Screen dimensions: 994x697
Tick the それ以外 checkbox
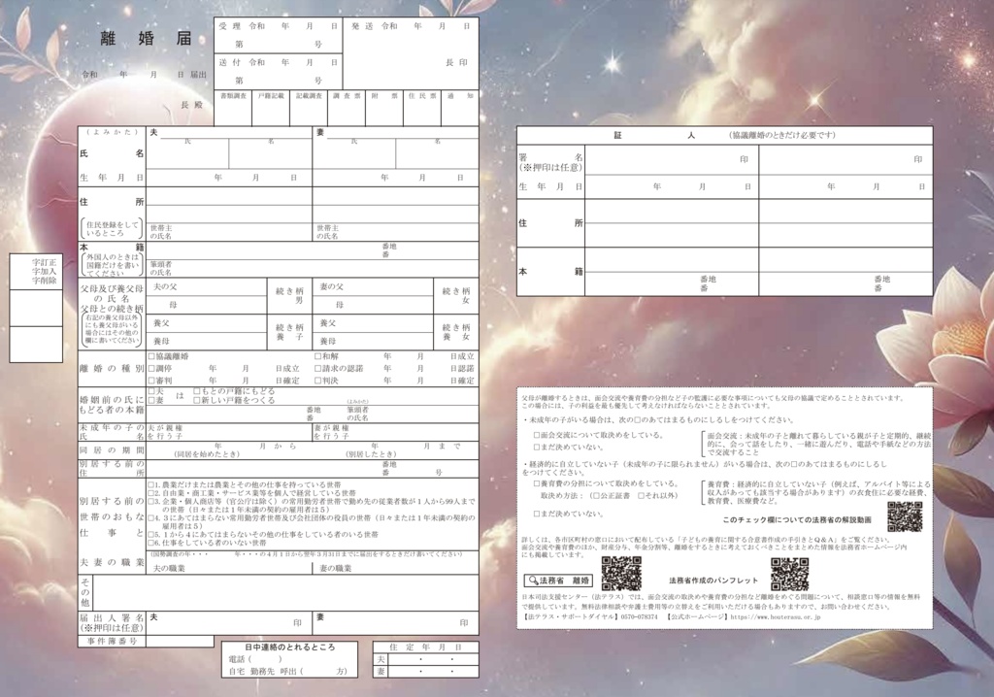pyautogui.click(x=642, y=496)
